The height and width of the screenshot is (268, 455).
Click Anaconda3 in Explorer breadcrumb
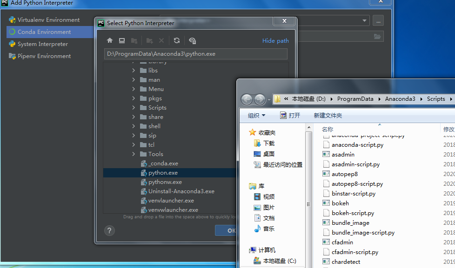[400, 99]
